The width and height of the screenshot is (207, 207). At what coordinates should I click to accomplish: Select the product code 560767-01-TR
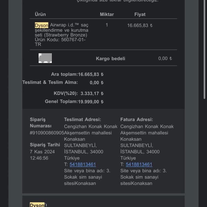60,42
